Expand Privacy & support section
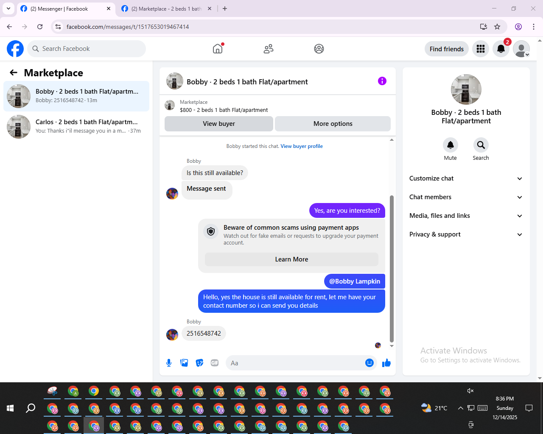This screenshot has height=434, width=543. 466,234
